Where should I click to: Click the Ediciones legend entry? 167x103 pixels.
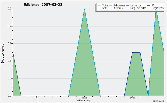117,5
